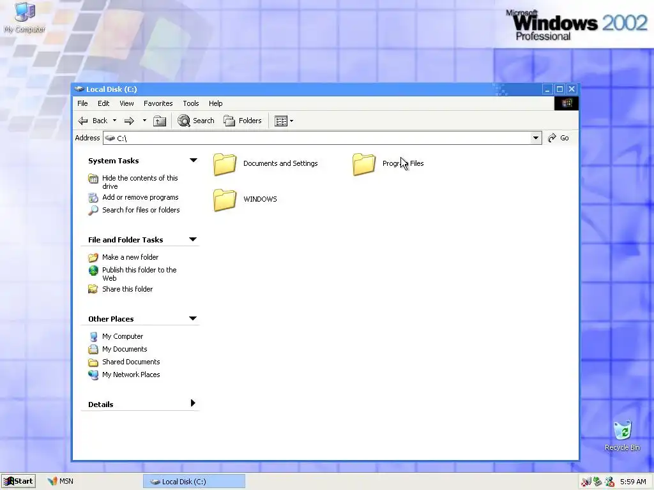Click the Make a new folder link

(x=130, y=258)
